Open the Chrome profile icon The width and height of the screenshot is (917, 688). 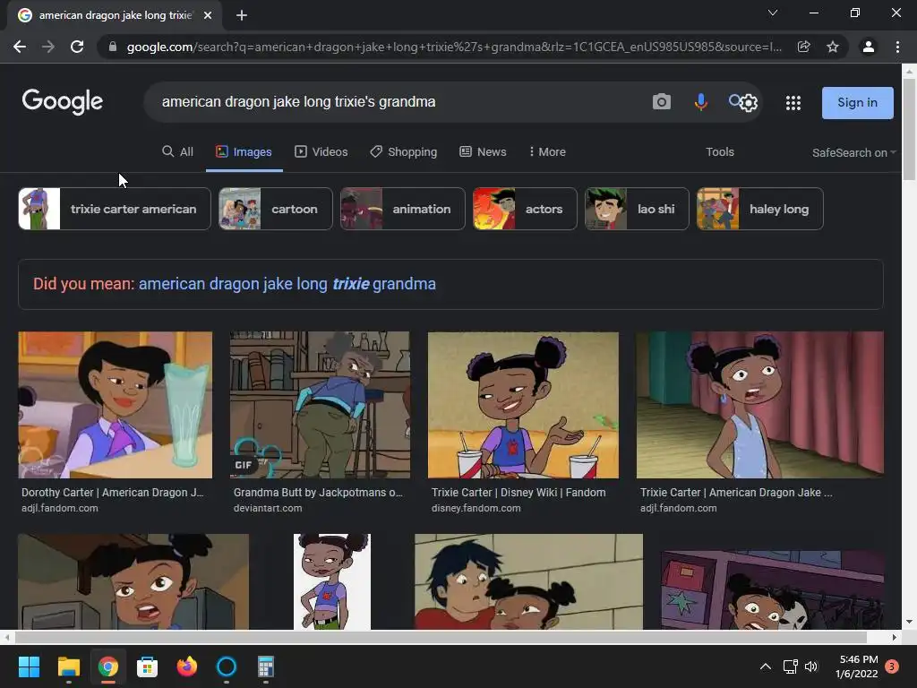pyautogui.click(x=869, y=47)
